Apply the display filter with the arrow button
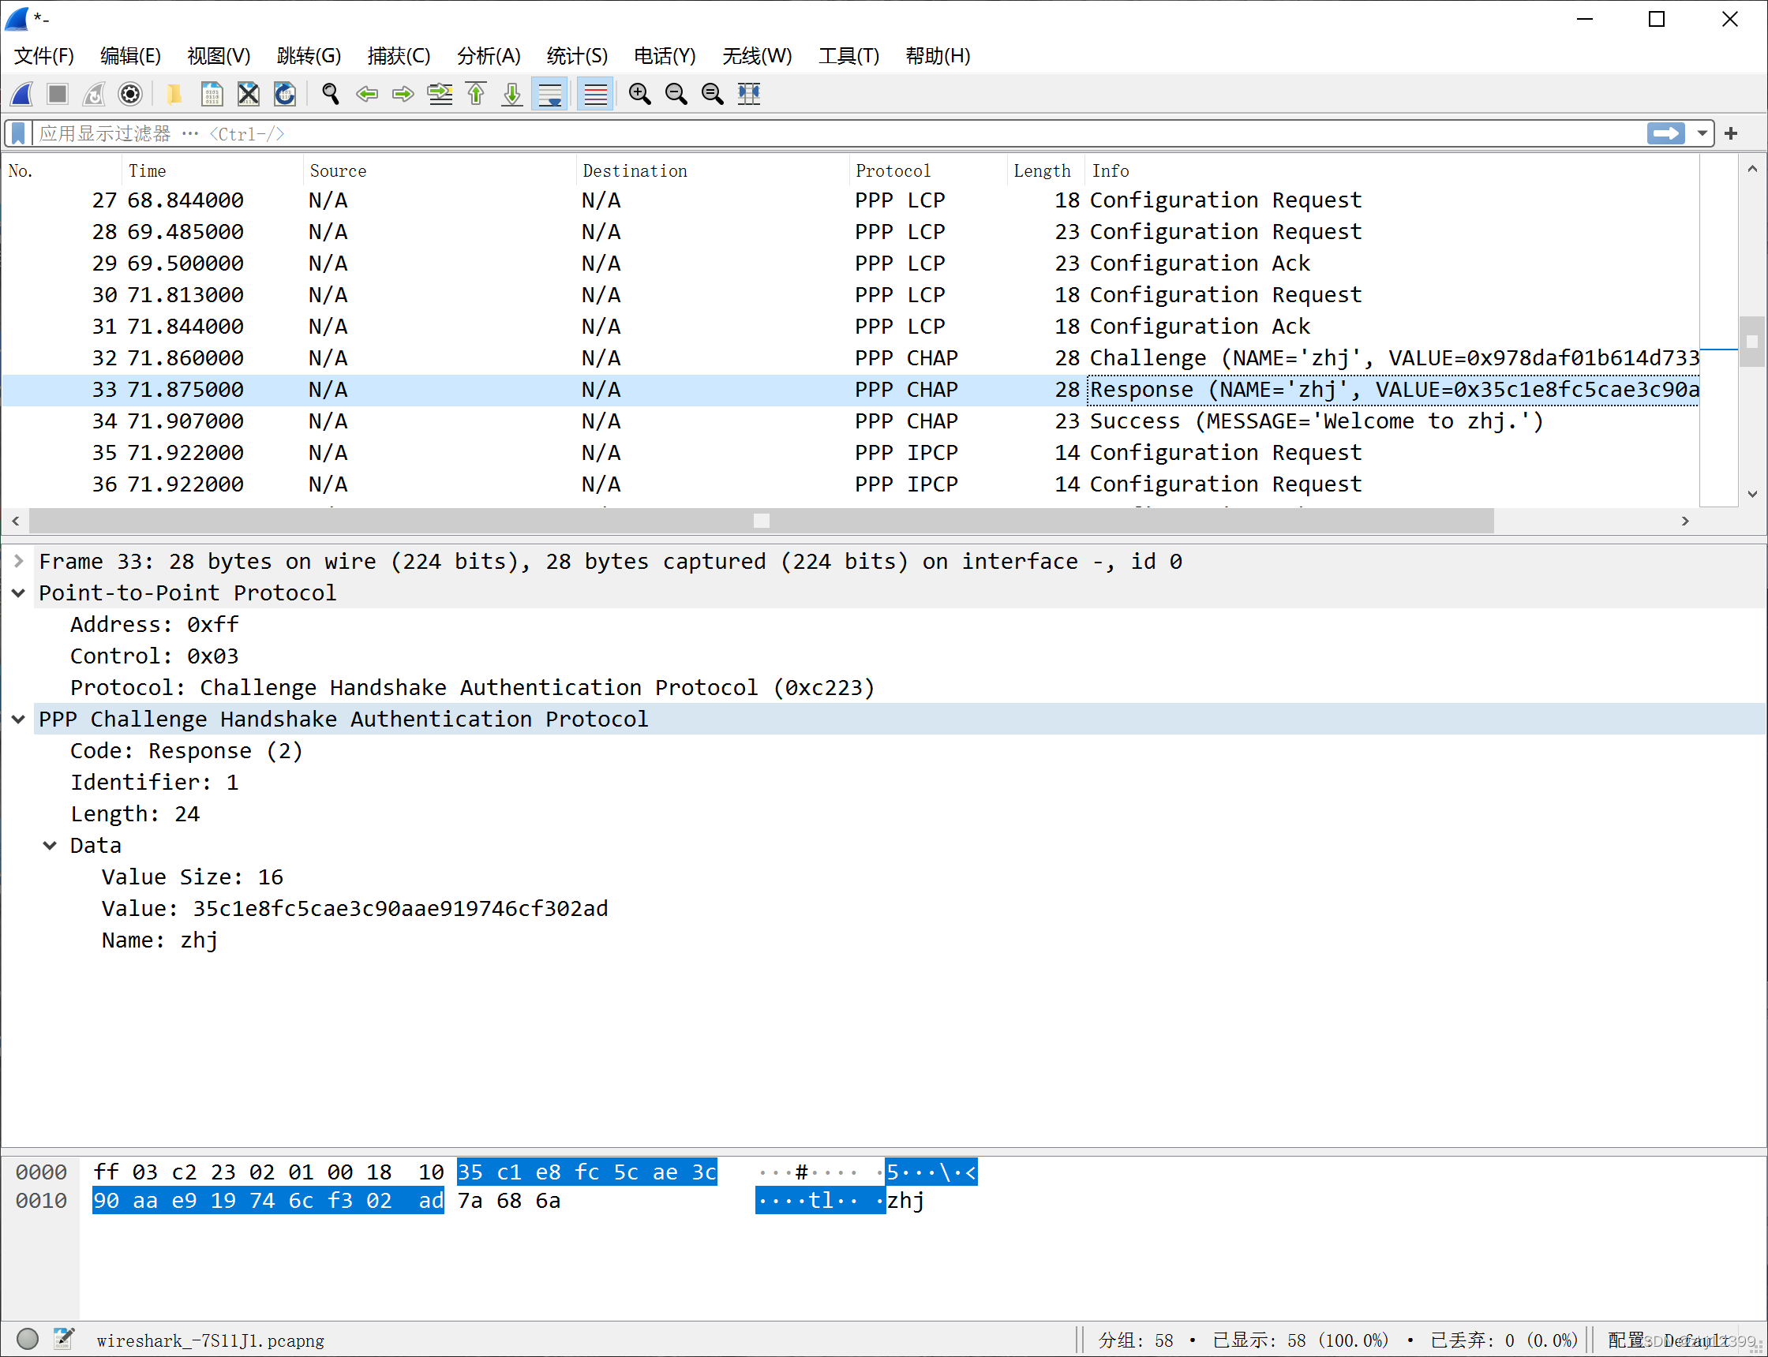This screenshot has width=1768, height=1357. (x=1666, y=133)
